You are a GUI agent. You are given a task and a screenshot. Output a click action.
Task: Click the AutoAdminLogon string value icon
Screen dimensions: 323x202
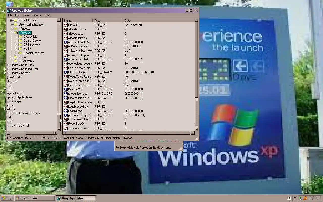pos(66,55)
